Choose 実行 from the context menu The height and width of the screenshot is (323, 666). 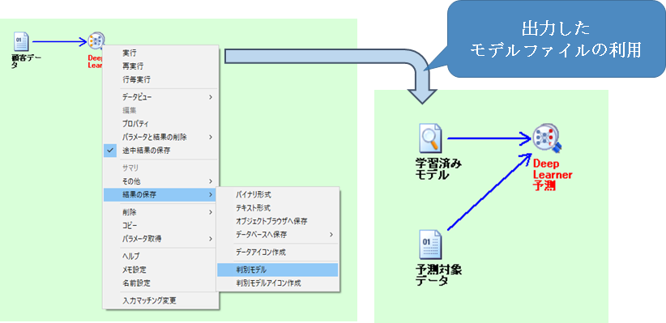click(x=161, y=53)
